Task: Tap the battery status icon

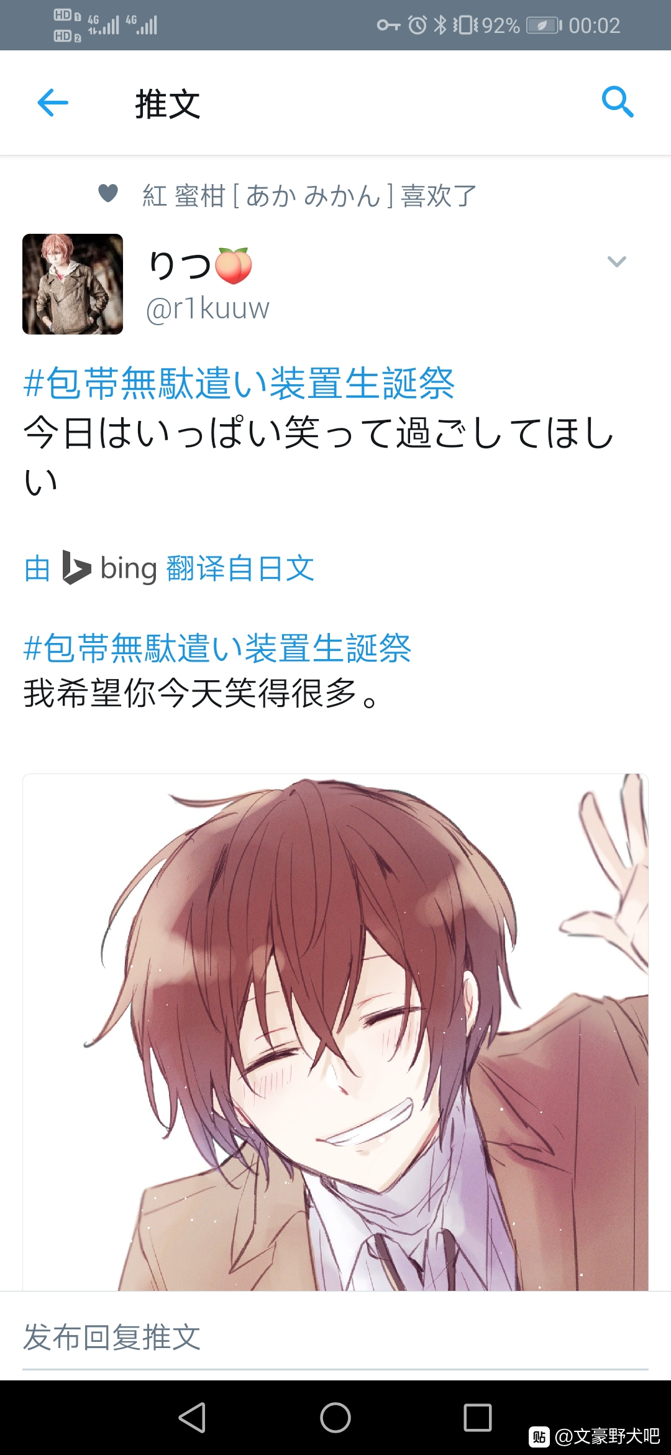Action: coord(544,25)
